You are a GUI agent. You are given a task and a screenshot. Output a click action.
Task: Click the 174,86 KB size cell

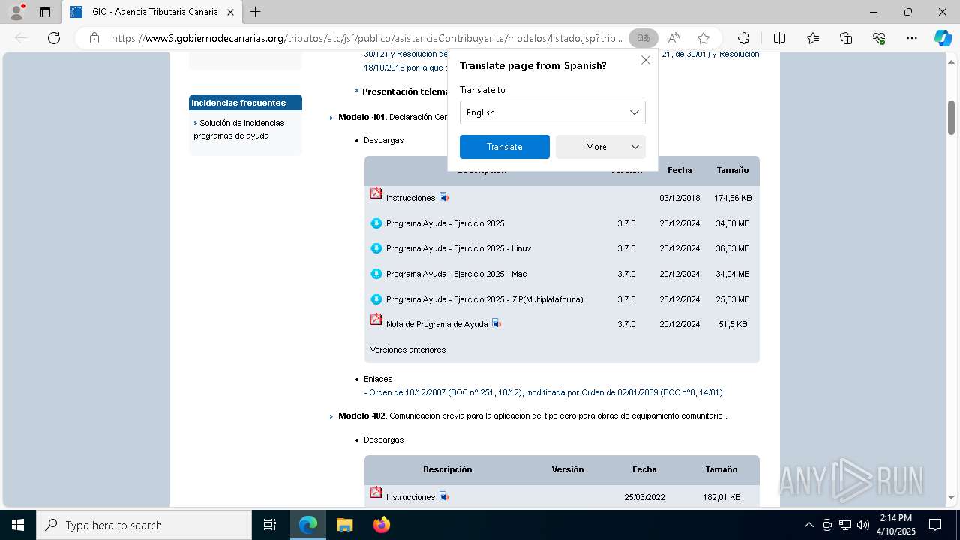point(733,198)
